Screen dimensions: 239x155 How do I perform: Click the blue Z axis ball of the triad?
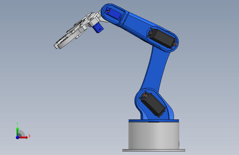[x=18, y=137]
